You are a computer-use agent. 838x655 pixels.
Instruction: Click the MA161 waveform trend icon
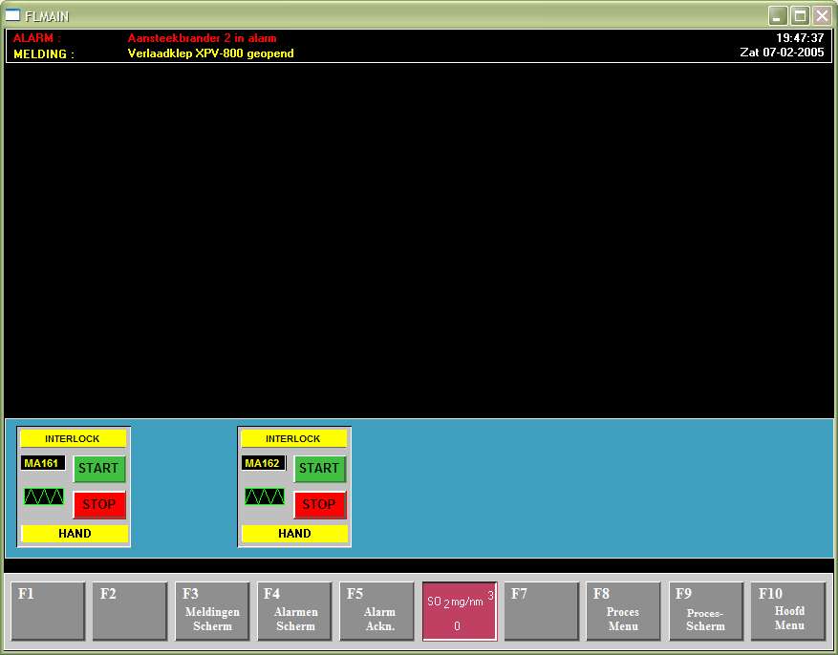[x=44, y=497]
